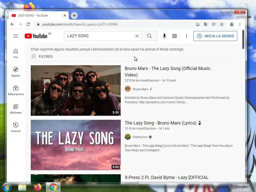Viewport: 256px width, 192px height.
Task: Click the Chrome taskbar icon
Action: pyautogui.click(x=53, y=187)
